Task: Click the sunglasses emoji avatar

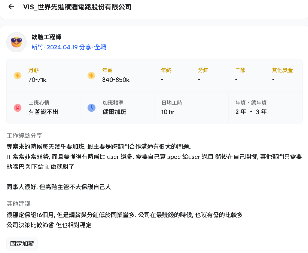Action: 16,42
